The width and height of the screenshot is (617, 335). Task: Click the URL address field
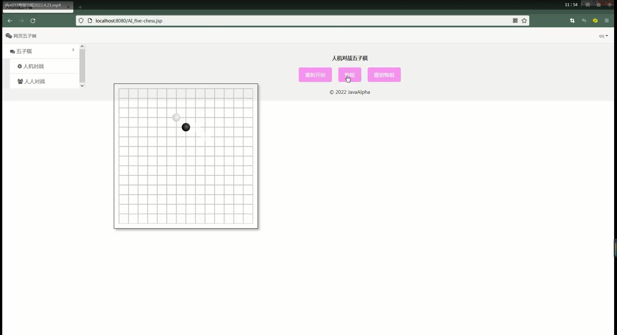[x=289, y=21]
